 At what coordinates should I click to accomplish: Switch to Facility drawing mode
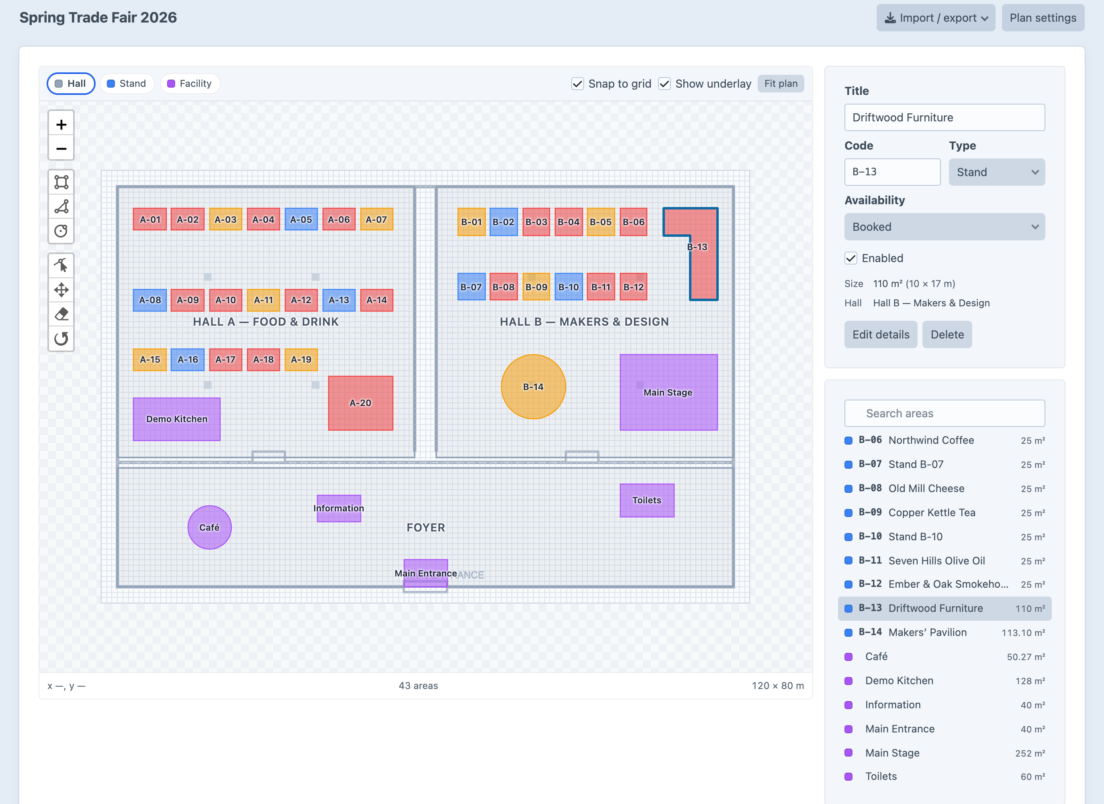pos(190,84)
